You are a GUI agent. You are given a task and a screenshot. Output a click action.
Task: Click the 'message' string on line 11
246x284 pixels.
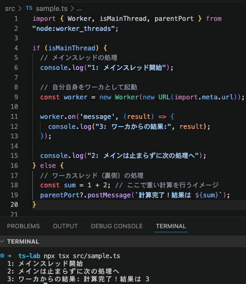click(97, 117)
